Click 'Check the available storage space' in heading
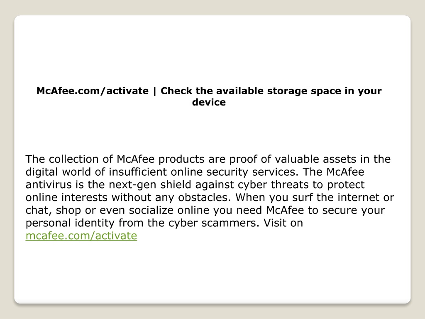Image resolution: width=425 pixels, height=319 pixels. point(251,91)
